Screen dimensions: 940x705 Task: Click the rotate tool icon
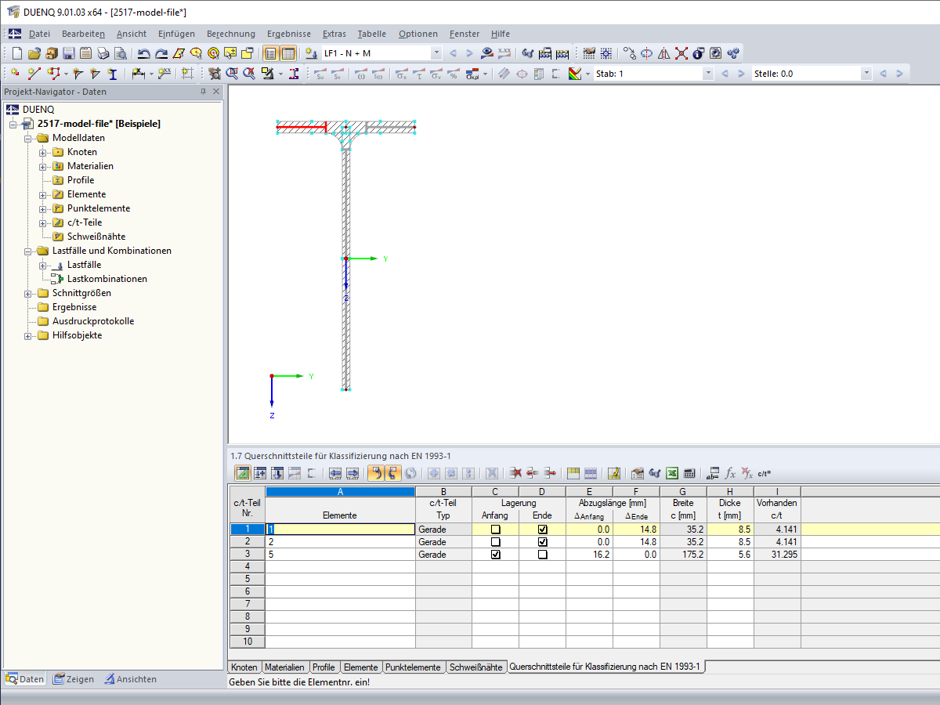tap(647, 53)
